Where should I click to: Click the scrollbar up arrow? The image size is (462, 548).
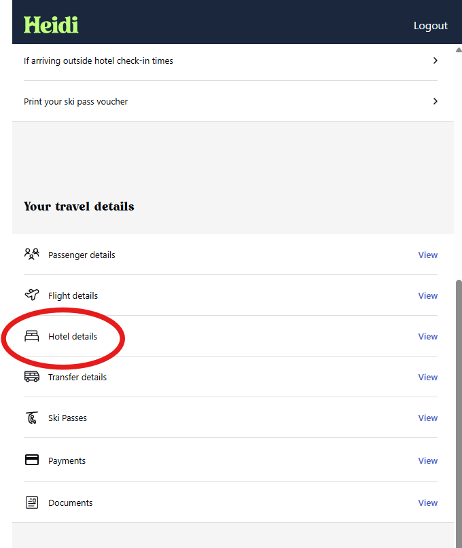459,50
